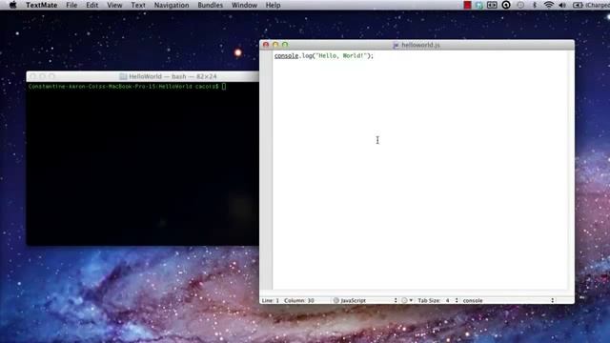Click the Terminal bash prompt line
Viewport: 610px width, 343px height.
(x=127, y=87)
